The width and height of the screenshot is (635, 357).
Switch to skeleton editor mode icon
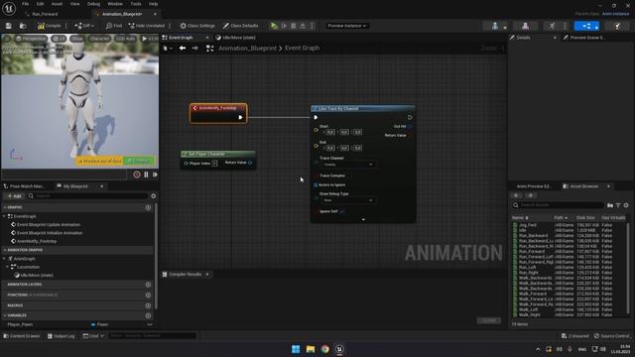point(495,26)
